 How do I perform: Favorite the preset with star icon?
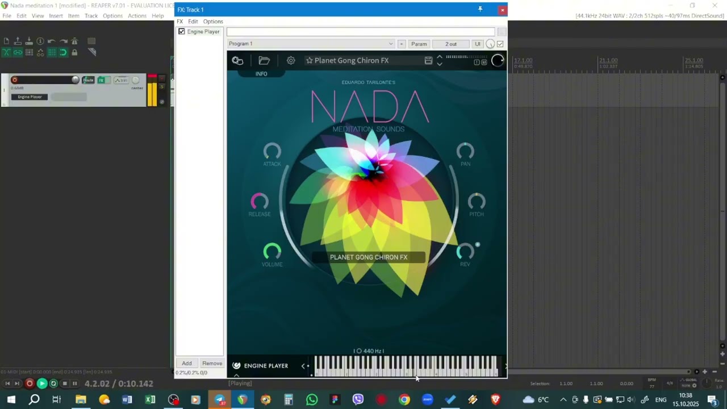310,61
